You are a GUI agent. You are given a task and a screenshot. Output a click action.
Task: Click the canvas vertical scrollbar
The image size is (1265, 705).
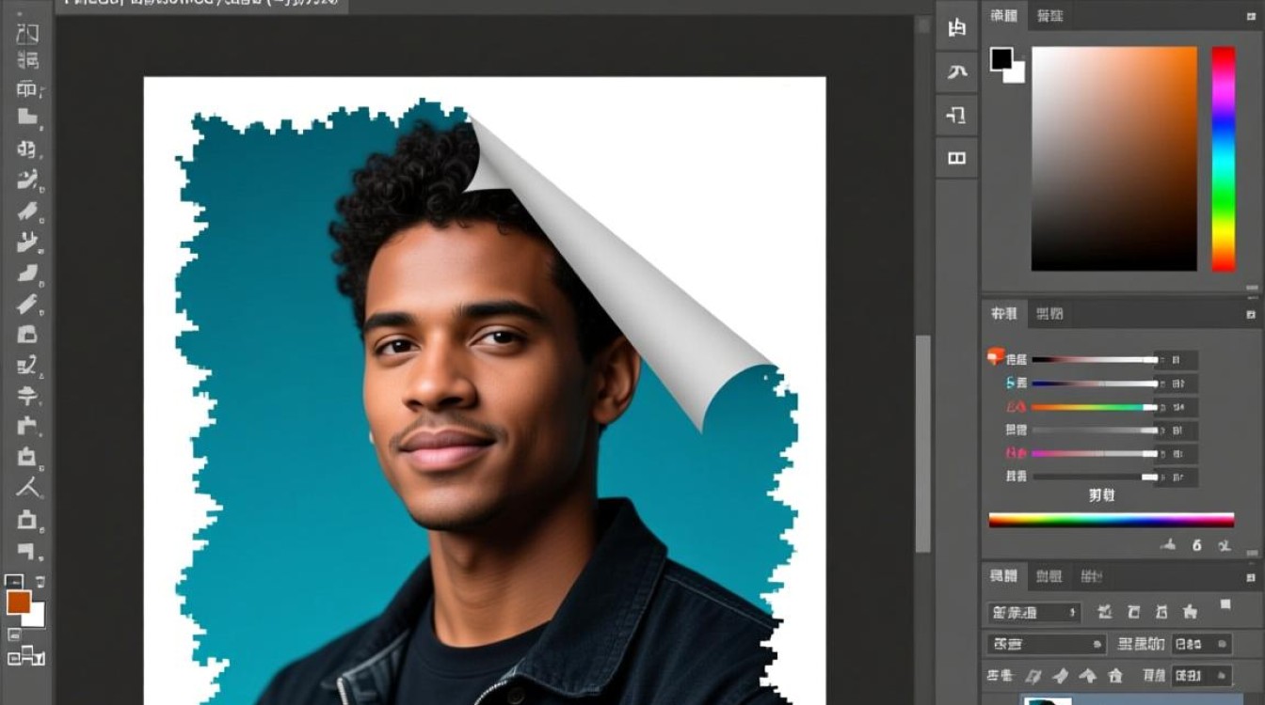(923, 442)
